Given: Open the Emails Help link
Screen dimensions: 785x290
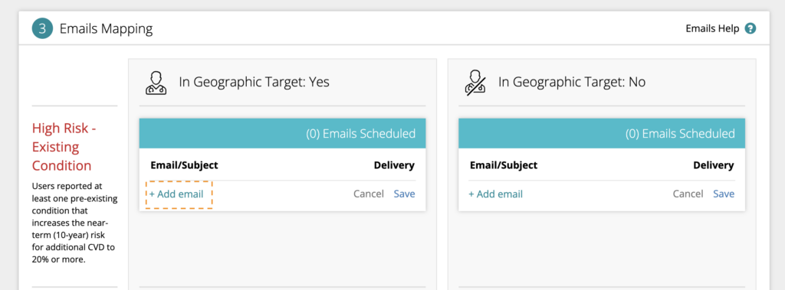Looking at the screenshot, I should pos(712,28).
